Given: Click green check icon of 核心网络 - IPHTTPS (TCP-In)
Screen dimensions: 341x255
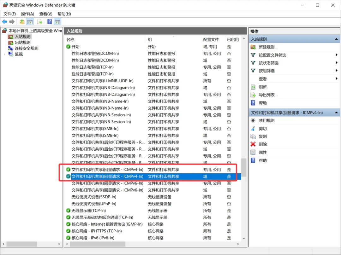Looking at the screenshot, I should coord(68,231).
